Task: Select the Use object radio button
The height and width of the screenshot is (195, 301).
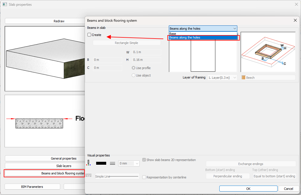Action: [133, 75]
